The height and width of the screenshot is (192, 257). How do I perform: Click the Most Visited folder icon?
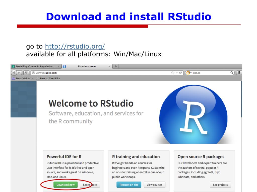pos(13,78)
